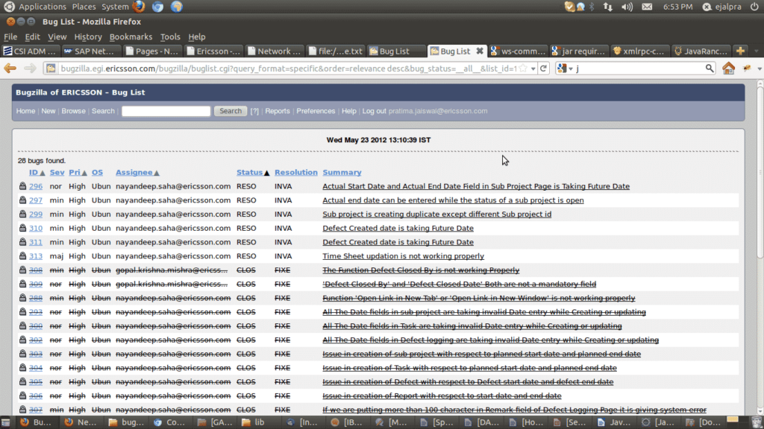The height and width of the screenshot is (429, 764).
Task: Open the network connections indicator
Action: [607, 7]
